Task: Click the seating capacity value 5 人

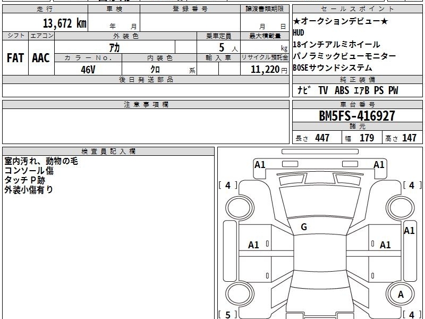Action: tap(228, 48)
